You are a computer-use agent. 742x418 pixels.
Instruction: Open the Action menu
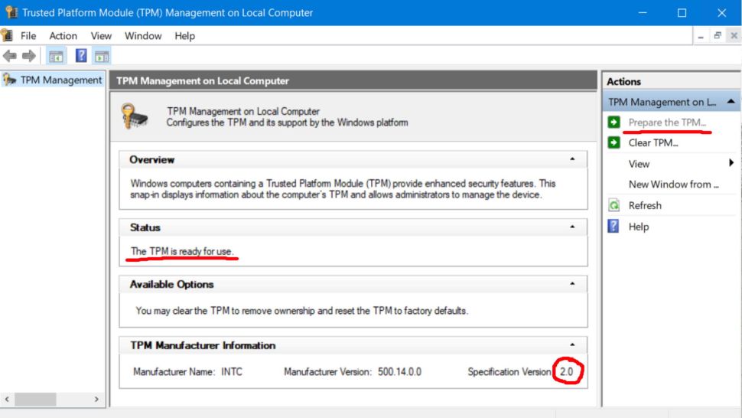click(63, 36)
